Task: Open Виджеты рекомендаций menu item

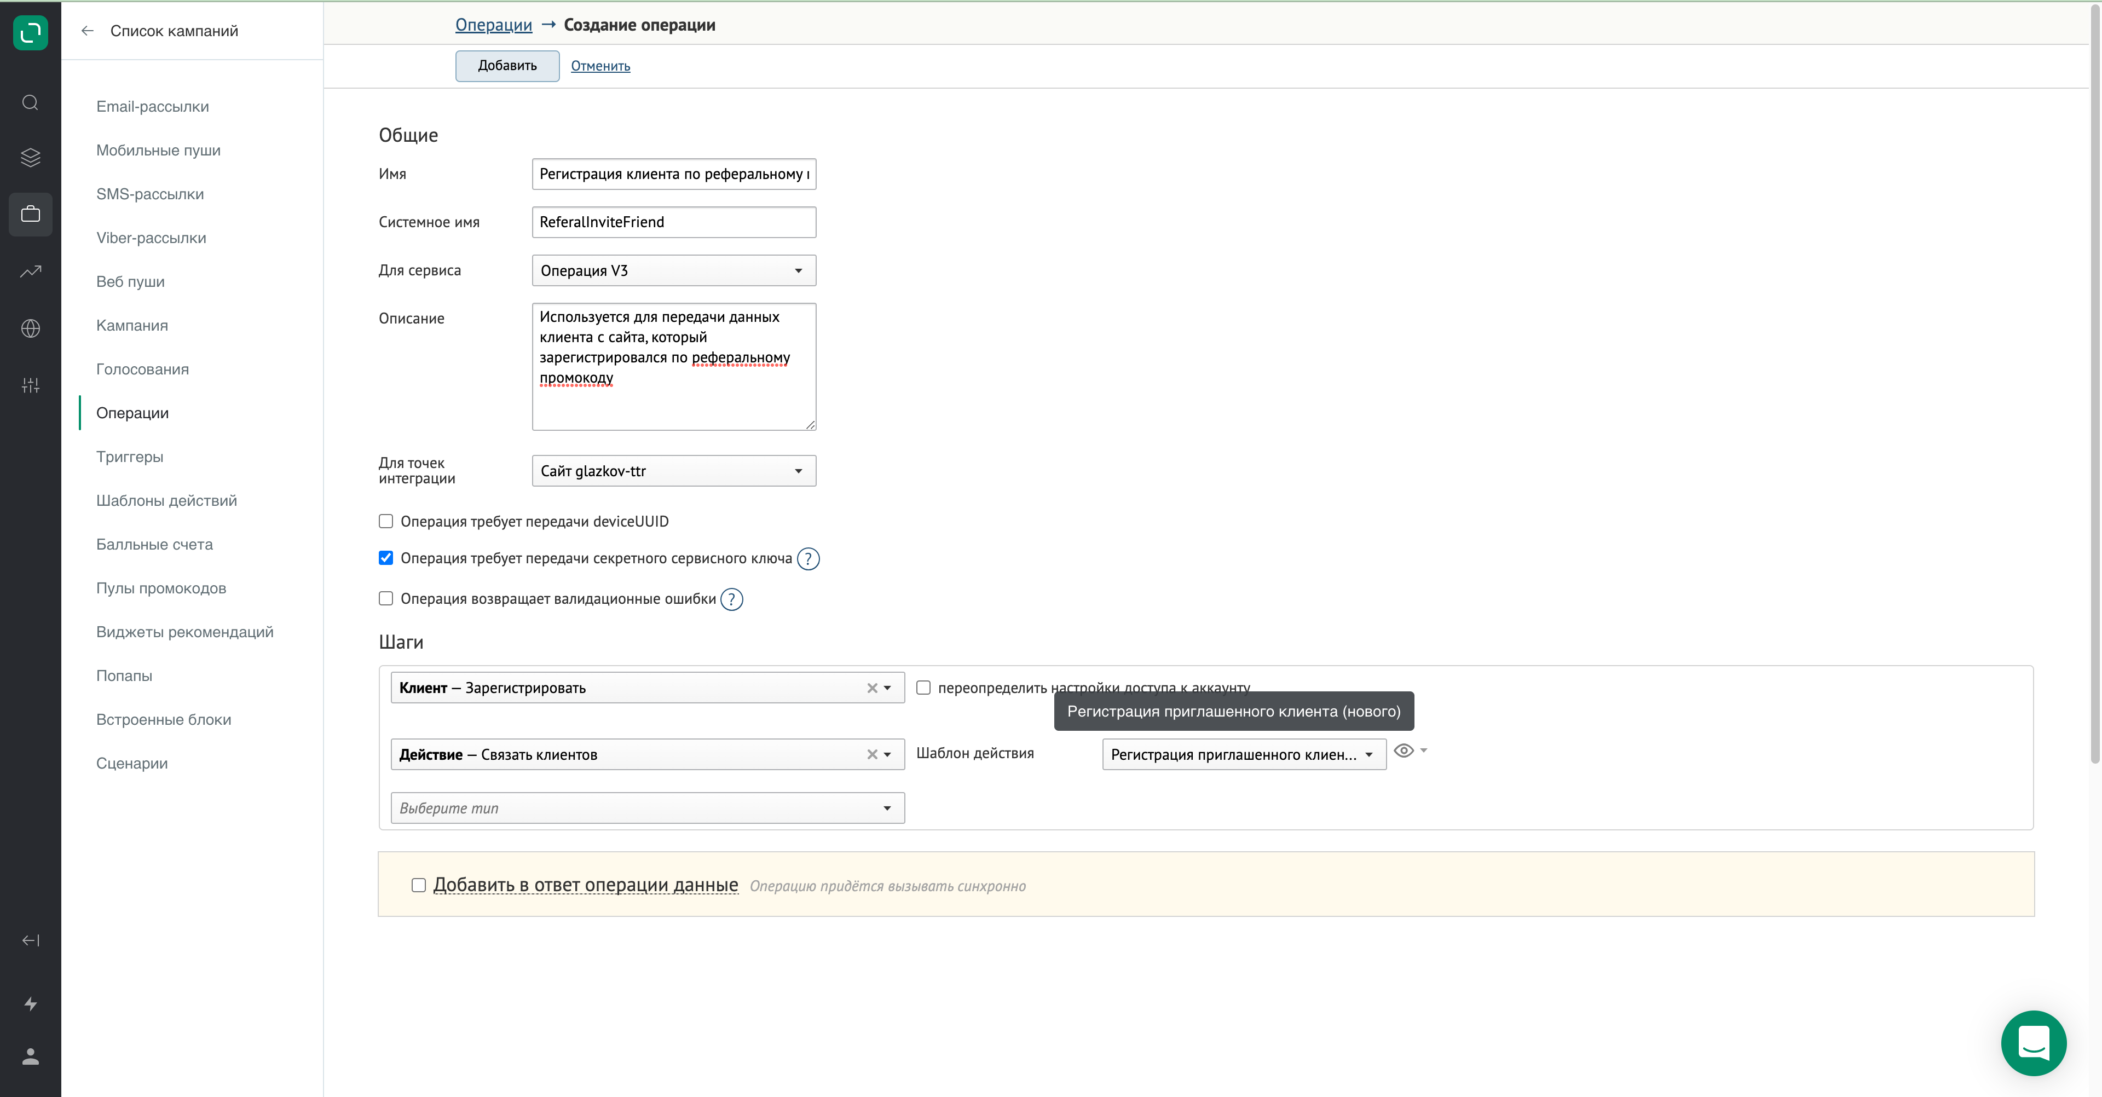Action: 185,633
